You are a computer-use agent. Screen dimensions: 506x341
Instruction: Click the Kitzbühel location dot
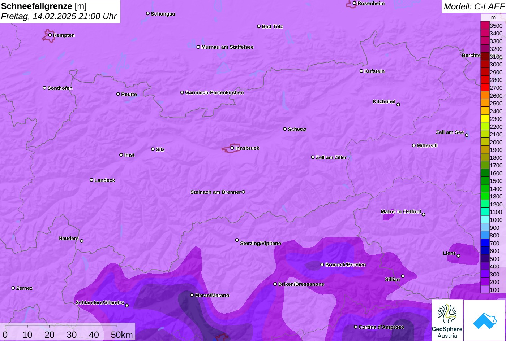(x=398, y=104)
